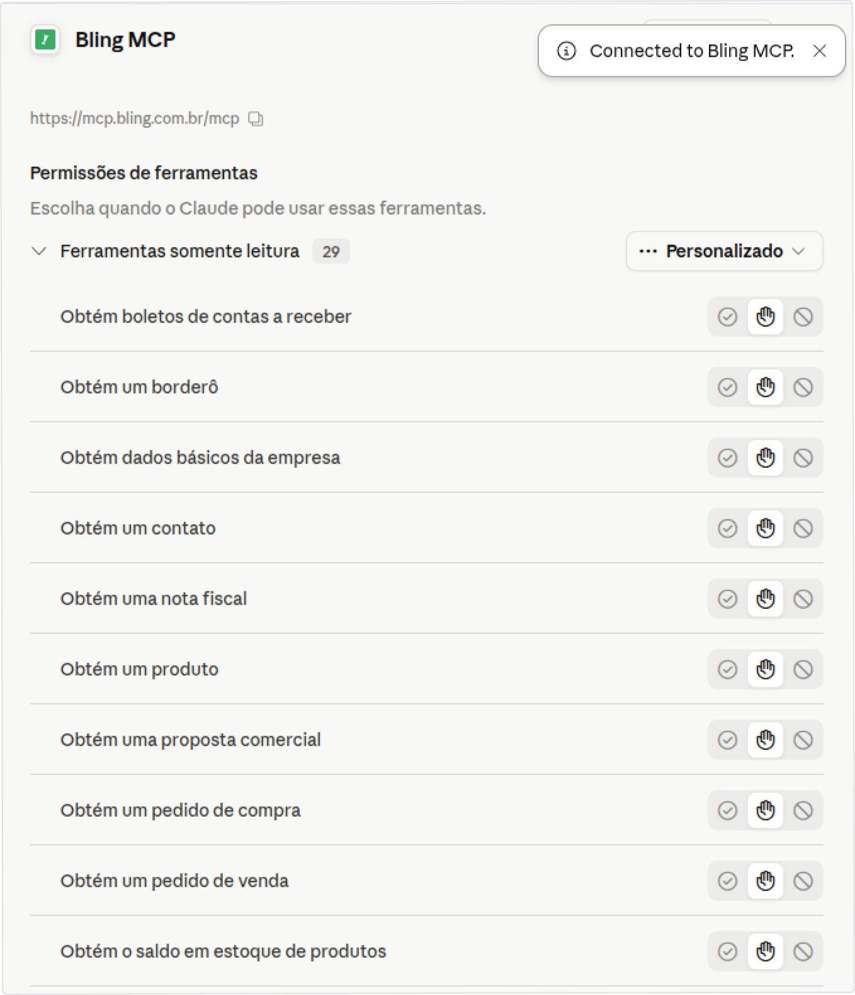Click the https://mcp.bling.com.br/mcp link text
This screenshot has width=855, height=995.
coord(135,118)
